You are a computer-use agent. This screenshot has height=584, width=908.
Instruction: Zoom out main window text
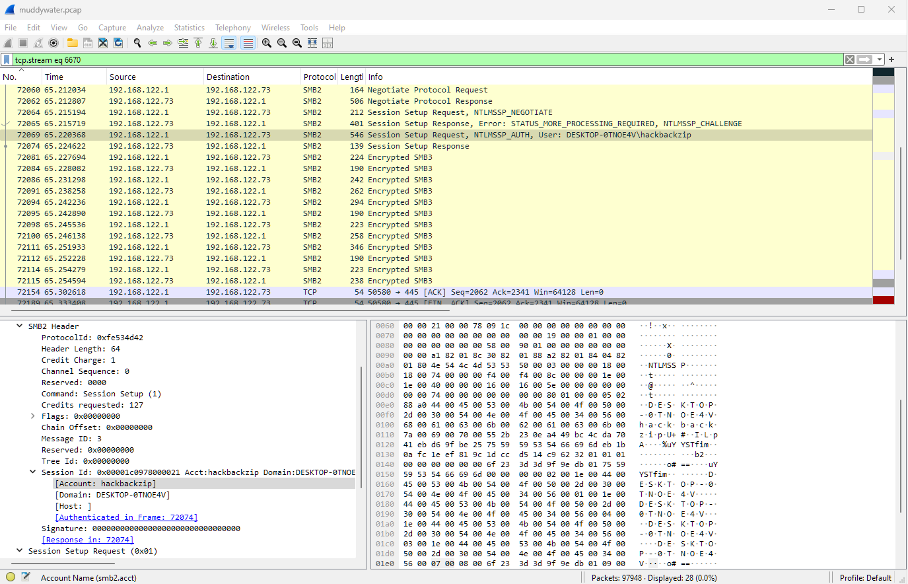pos(282,43)
